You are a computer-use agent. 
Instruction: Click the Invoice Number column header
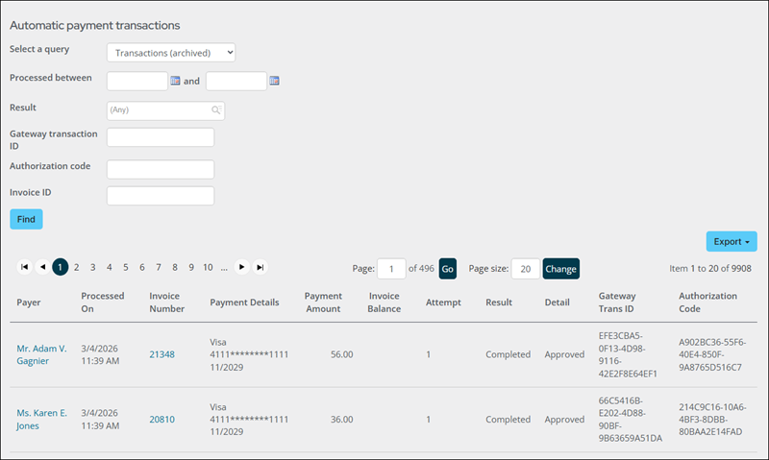(166, 303)
